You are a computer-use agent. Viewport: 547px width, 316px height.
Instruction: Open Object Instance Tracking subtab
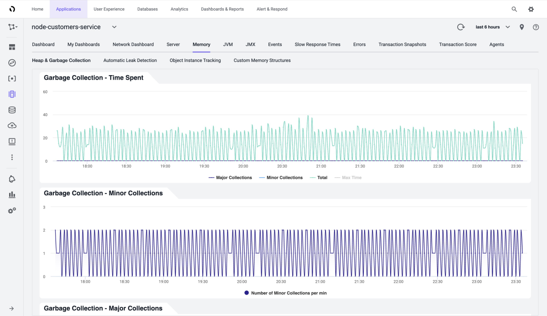click(195, 61)
